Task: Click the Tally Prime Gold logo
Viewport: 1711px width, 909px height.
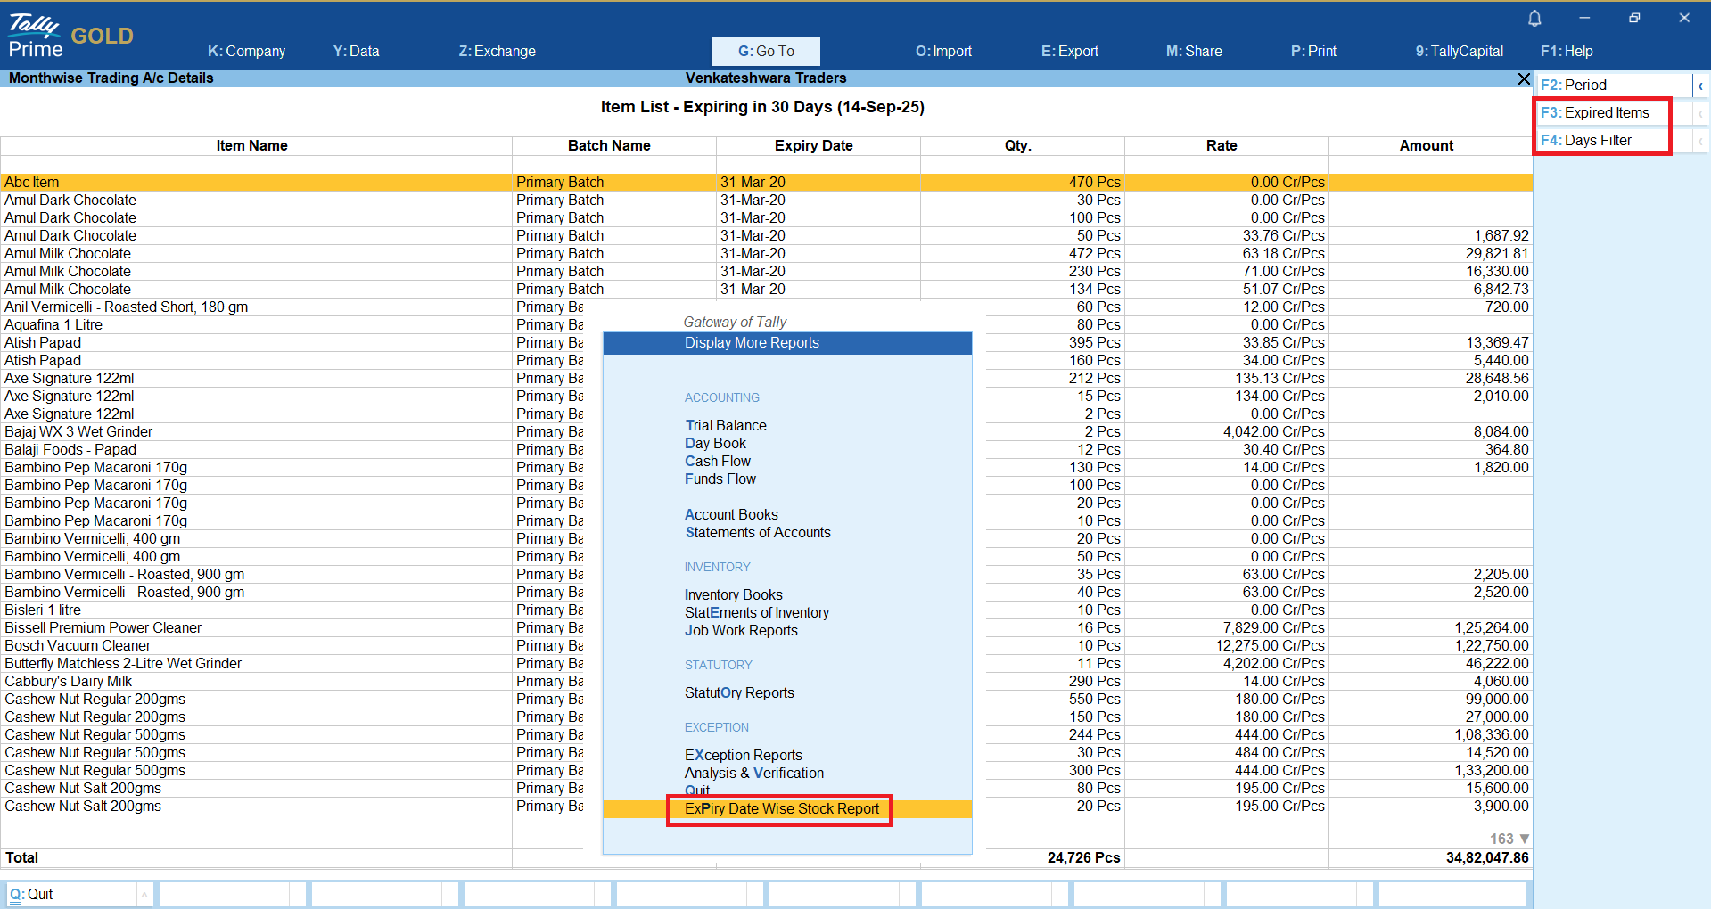Action: 70,37
